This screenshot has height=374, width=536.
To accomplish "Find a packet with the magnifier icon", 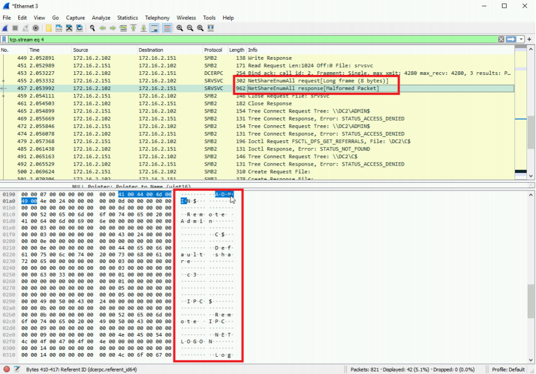I will click(92, 28).
